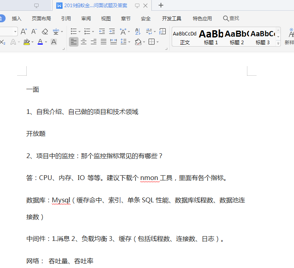Open paragraph dialog launcher
This screenshot has height=268, width=294.
click(x=166, y=49)
